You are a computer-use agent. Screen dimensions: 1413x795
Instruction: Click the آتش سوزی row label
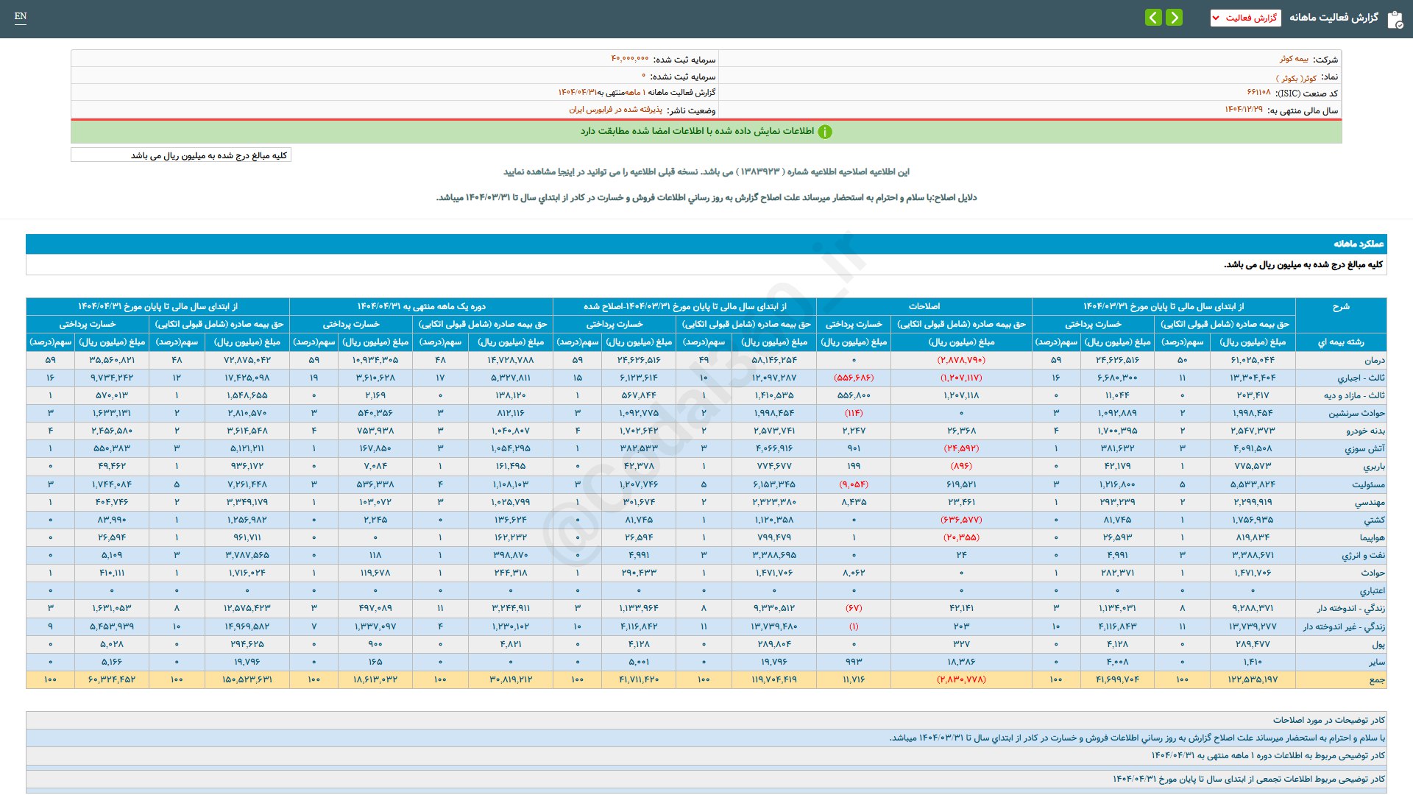click(1364, 449)
